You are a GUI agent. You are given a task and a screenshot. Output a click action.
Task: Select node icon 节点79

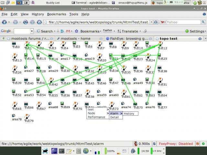[x=27, y=116]
